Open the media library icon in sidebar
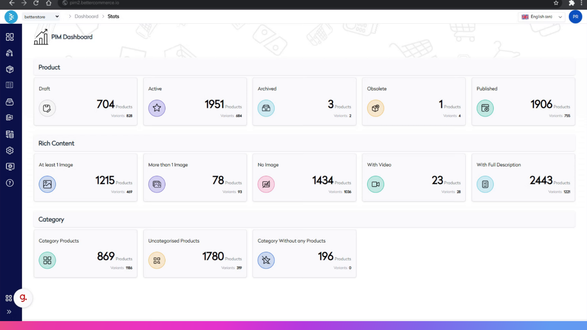This screenshot has height=330, width=587. click(10, 118)
